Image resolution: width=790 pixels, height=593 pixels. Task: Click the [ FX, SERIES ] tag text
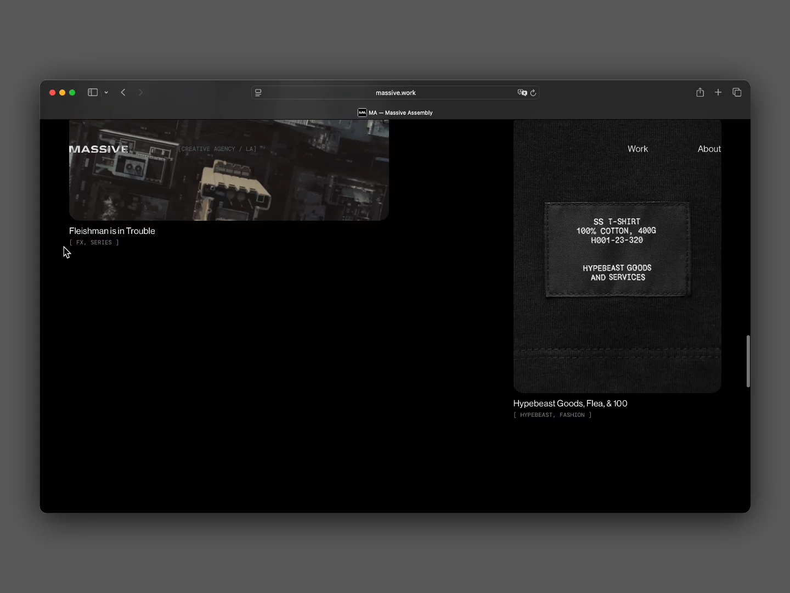pyautogui.click(x=94, y=242)
